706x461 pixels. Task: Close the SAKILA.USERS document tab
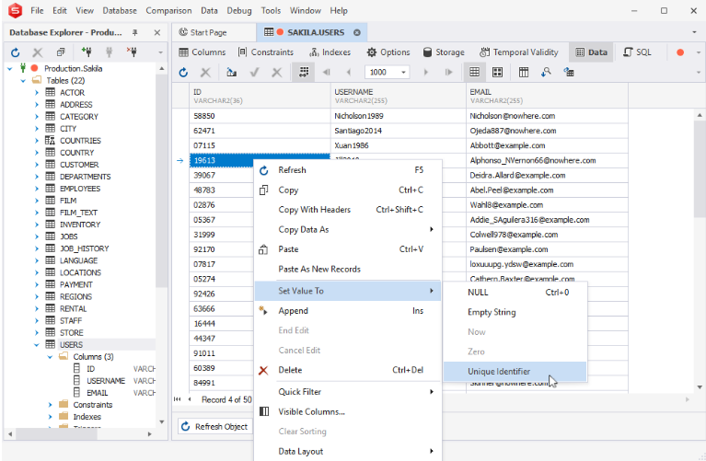pyautogui.click(x=357, y=32)
